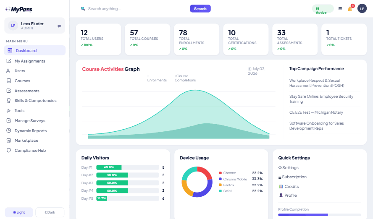Click the switch account arrows icon
The image size is (373, 219).
coord(59,26)
